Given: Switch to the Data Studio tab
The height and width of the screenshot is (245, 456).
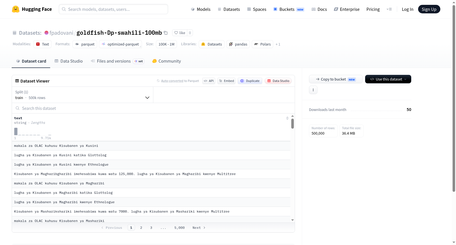Looking at the screenshot, I should click(69, 61).
